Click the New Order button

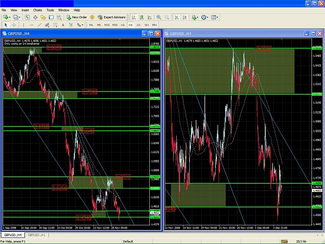coord(76,17)
